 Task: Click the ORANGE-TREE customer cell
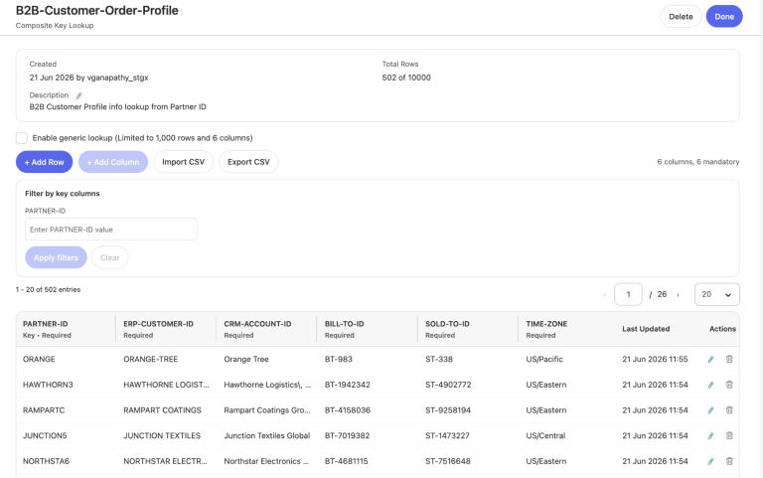[x=150, y=359]
